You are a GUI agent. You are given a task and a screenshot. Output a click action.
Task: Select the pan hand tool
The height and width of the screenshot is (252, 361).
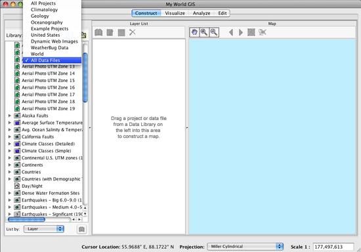[x=194, y=32]
